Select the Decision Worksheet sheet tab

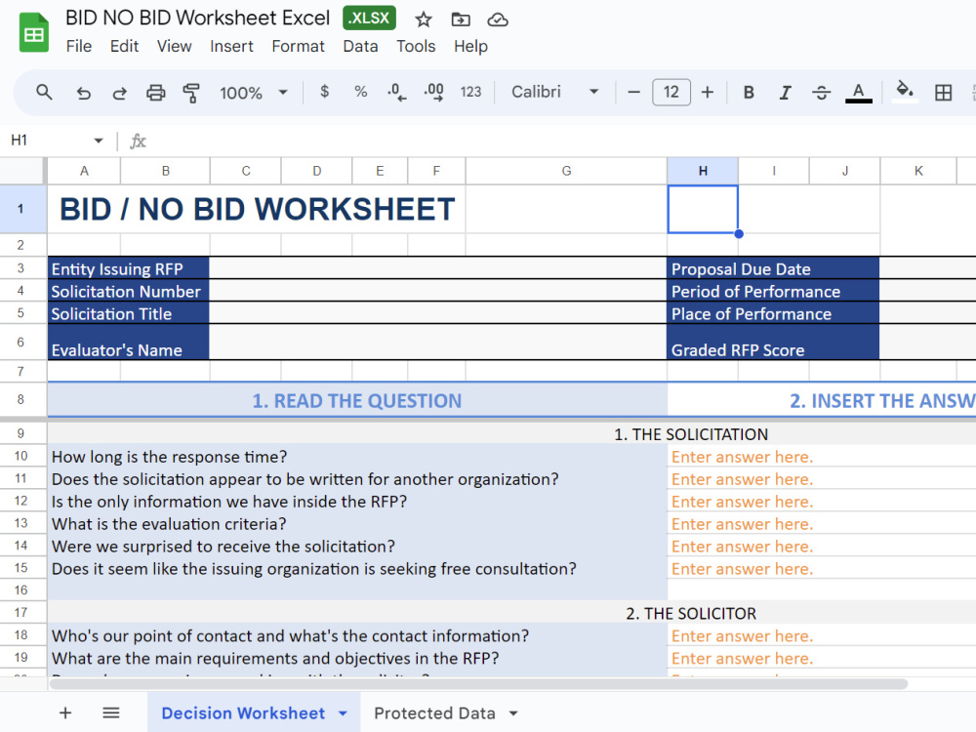pyautogui.click(x=243, y=713)
